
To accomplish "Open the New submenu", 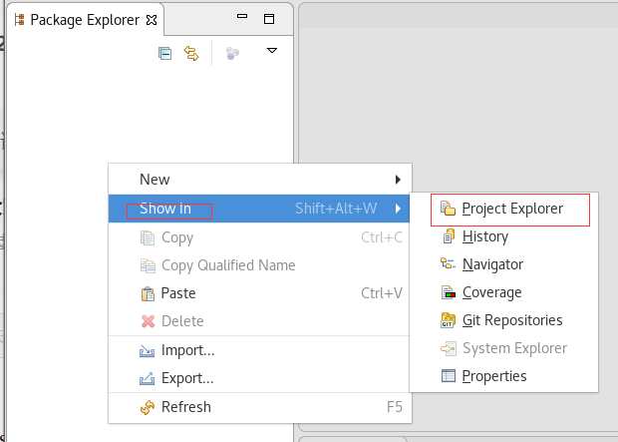I will (x=260, y=180).
